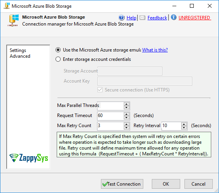Click the Max Retry Count explanation text box
219x193 pixels.
pos(134,145)
